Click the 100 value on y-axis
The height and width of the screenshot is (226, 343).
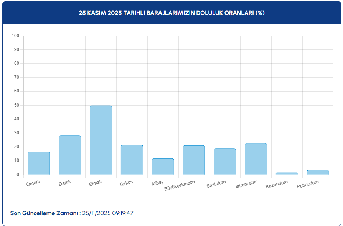click(x=15, y=36)
